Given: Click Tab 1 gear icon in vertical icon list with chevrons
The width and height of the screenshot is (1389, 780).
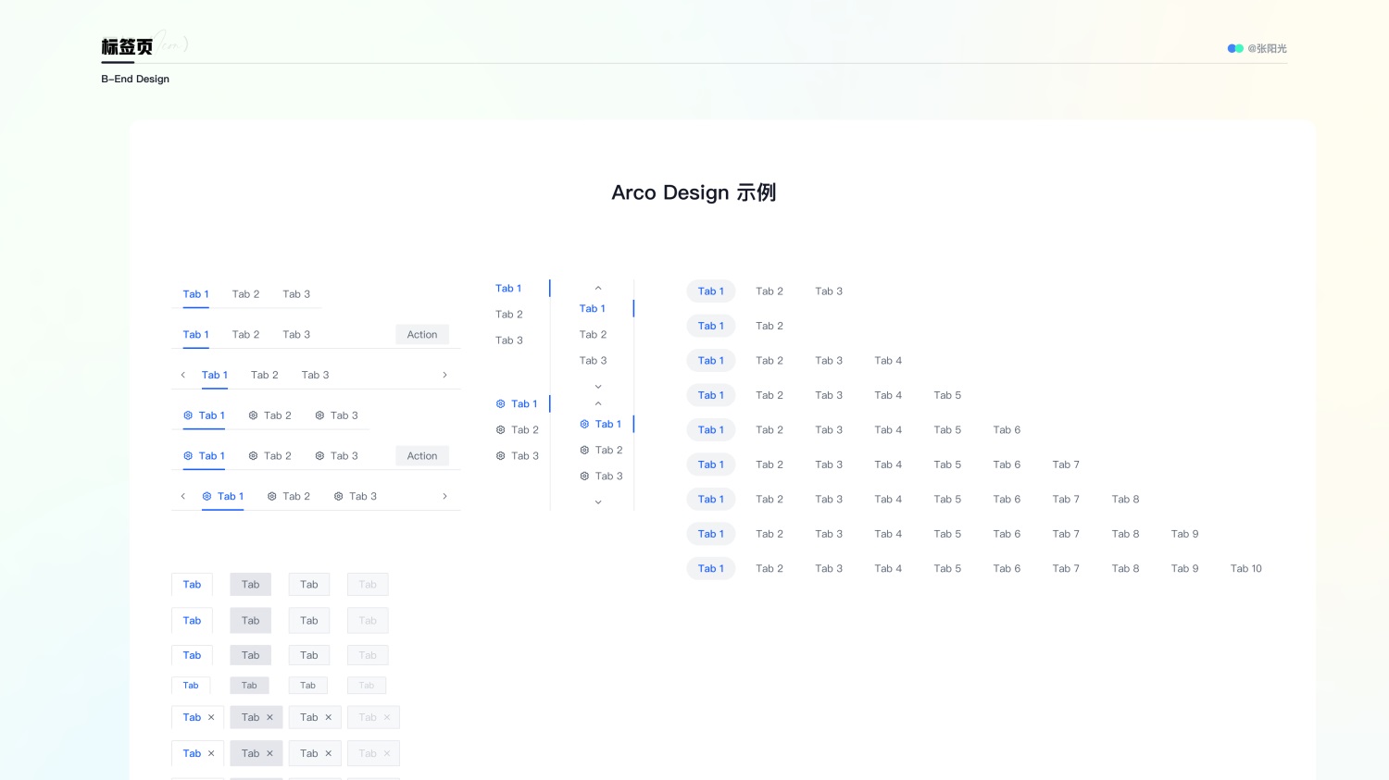Looking at the screenshot, I should click(x=584, y=425).
